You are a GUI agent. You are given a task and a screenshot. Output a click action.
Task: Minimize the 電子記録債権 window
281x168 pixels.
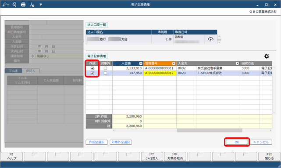pos(257,5)
